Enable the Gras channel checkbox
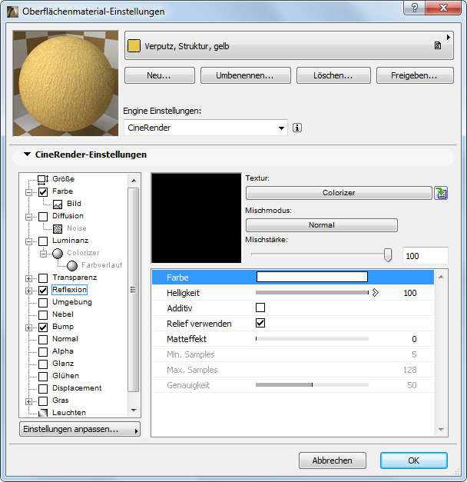The width and height of the screenshot is (467, 482). [x=43, y=401]
